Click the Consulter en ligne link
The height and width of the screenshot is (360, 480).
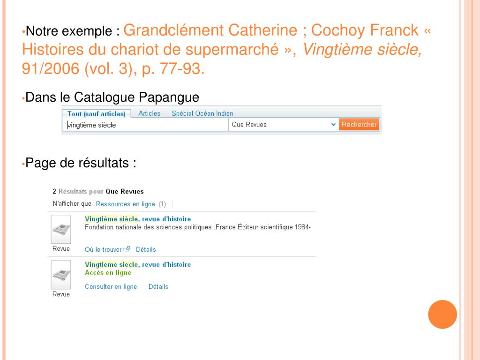[111, 287]
